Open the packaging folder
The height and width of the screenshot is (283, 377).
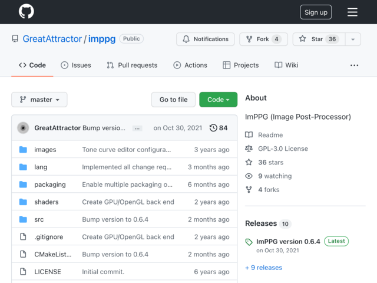[x=50, y=185]
